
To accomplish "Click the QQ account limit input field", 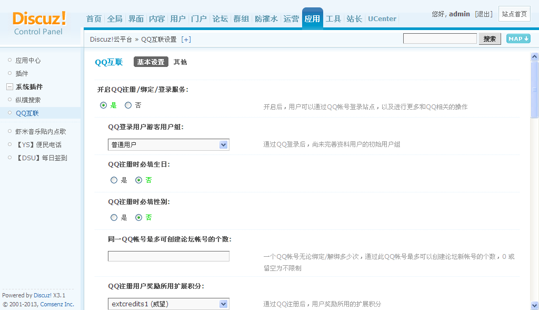I will pyautogui.click(x=168, y=256).
